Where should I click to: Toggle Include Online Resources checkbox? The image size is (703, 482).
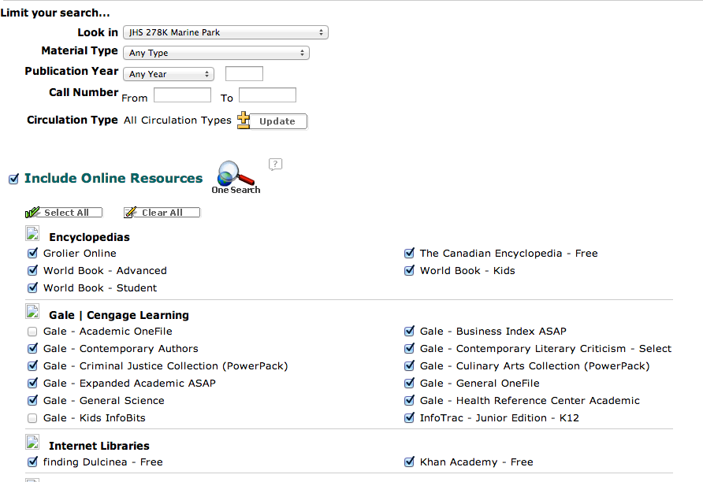click(x=14, y=179)
